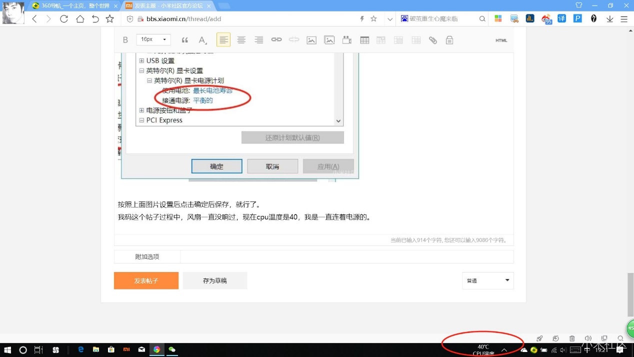The height and width of the screenshot is (357, 634).
Task: Open WeChat from the taskbar
Action: point(172,349)
